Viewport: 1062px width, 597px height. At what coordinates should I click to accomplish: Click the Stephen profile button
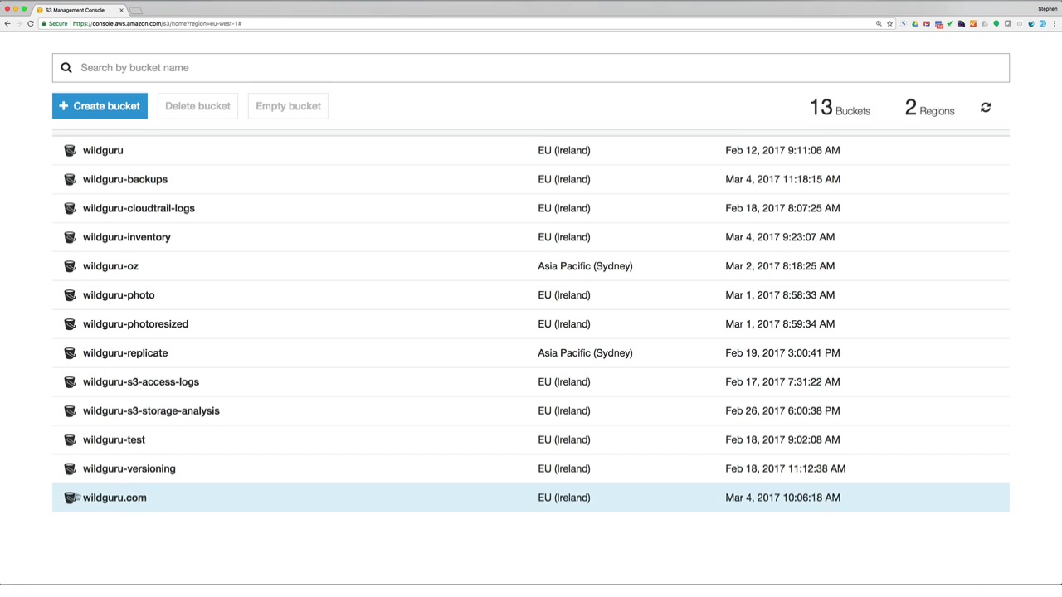pos(1047,9)
